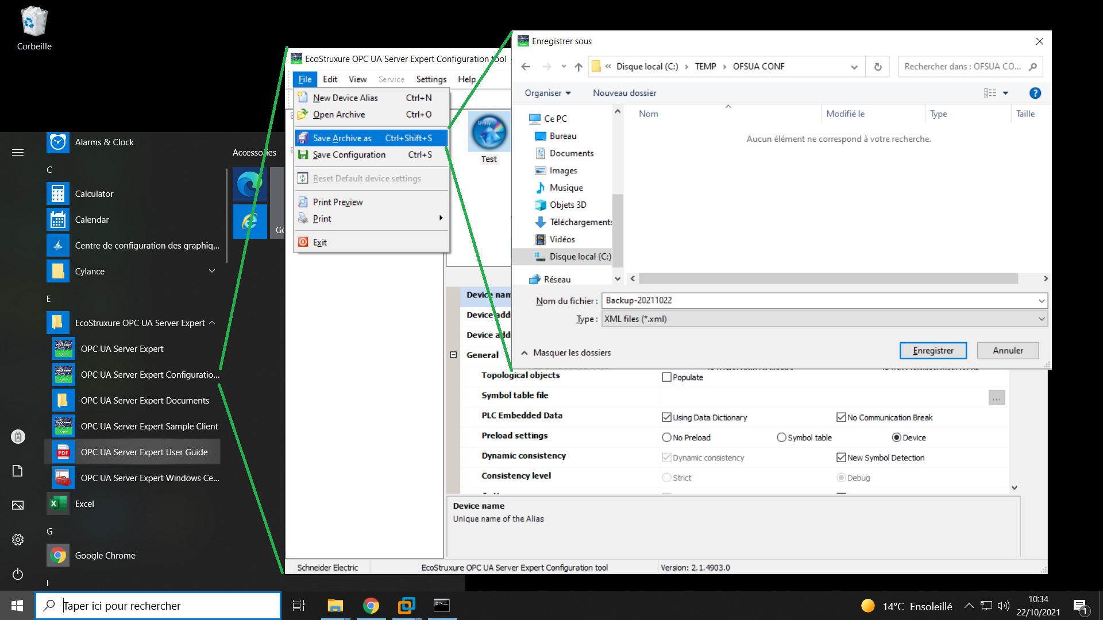Image resolution: width=1103 pixels, height=620 pixels.
Task: Navigate back in save dialog
Action: tap(526, 67)
